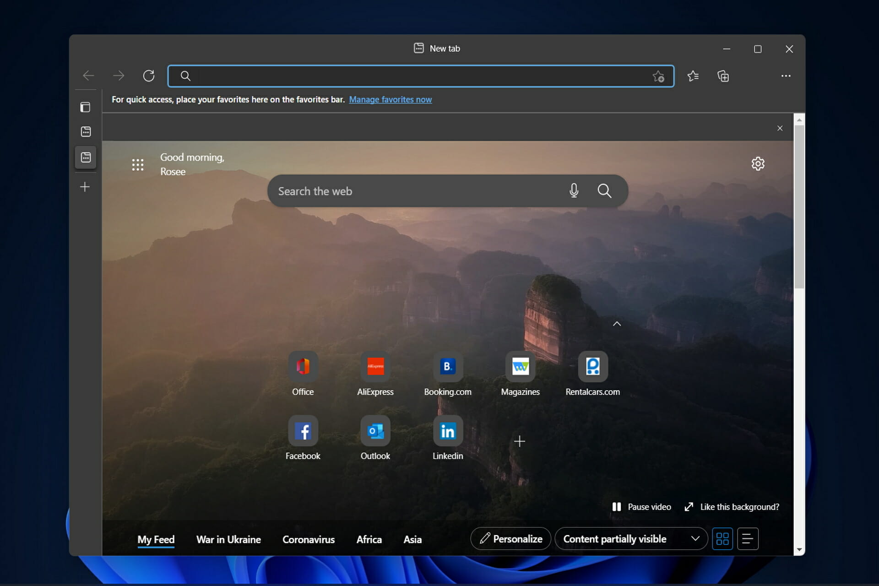The image size is (879, 586).
Task: Select the Asia feed tab
Action: [412, 540]
